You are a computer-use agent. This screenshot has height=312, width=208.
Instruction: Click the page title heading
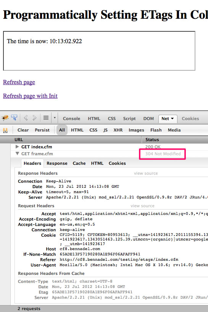(x=105, y=15)
